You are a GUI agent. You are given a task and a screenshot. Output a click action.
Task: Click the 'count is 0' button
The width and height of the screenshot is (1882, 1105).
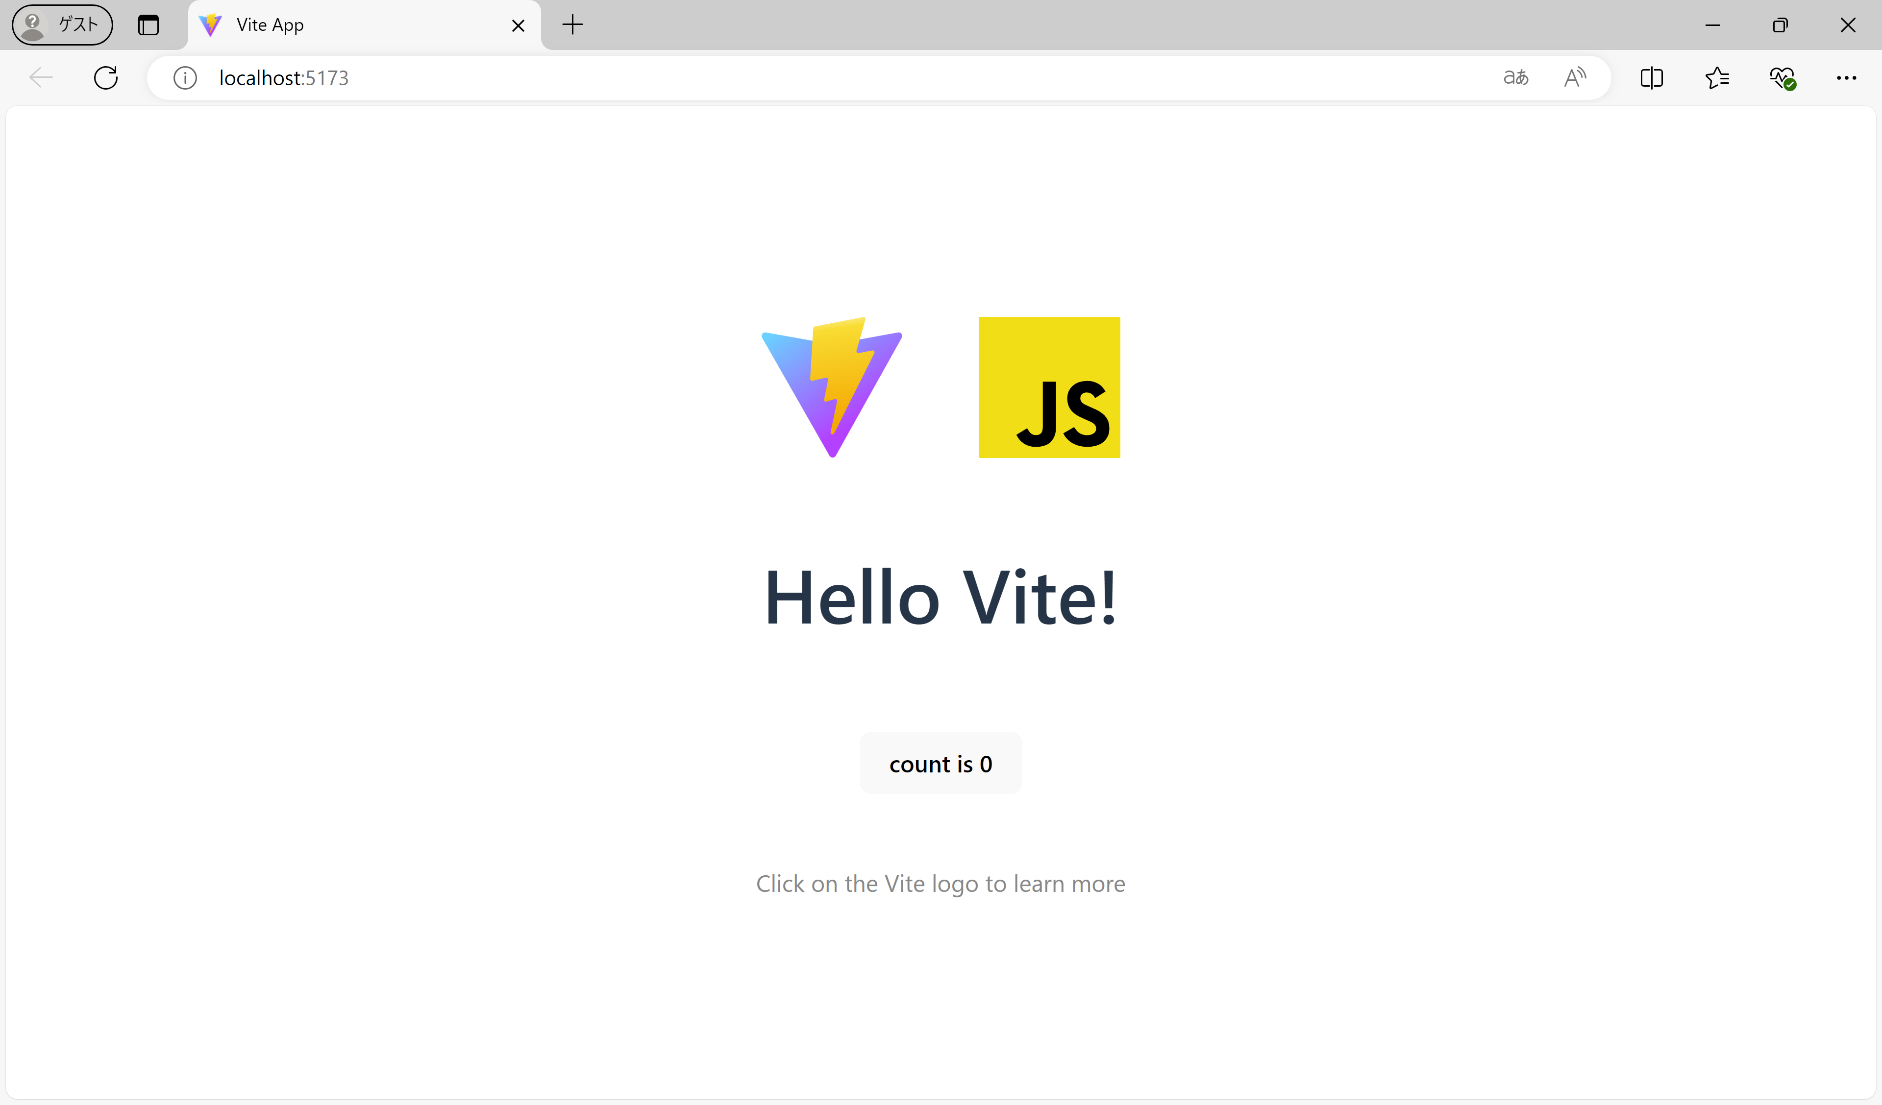(940, 764)
